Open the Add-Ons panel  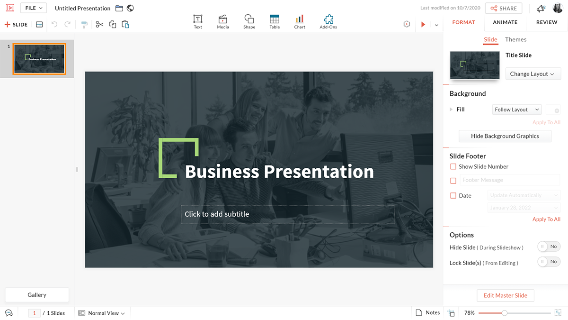[328, 21]
